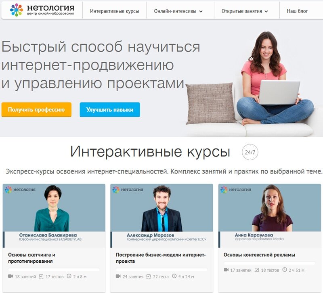
Task: Click clock icon beside 2 ч 8 м
Action: 69,276
